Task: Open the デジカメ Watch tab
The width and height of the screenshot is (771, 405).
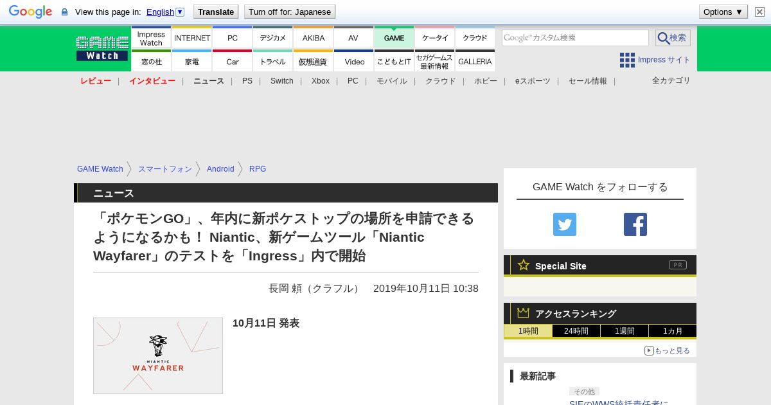Action: point(273,37)
